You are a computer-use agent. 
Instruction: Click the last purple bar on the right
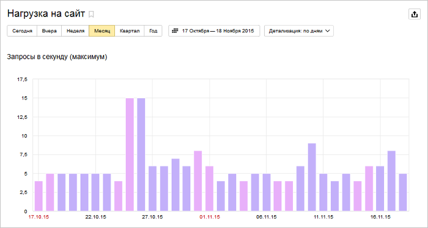pyautogui.click(x=403, y=193)
